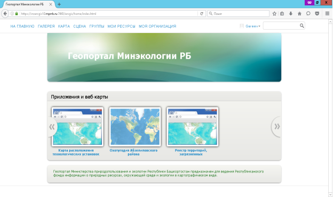Open the bookmarks library icon
333x197 pixels.
[x=282, y=13]
